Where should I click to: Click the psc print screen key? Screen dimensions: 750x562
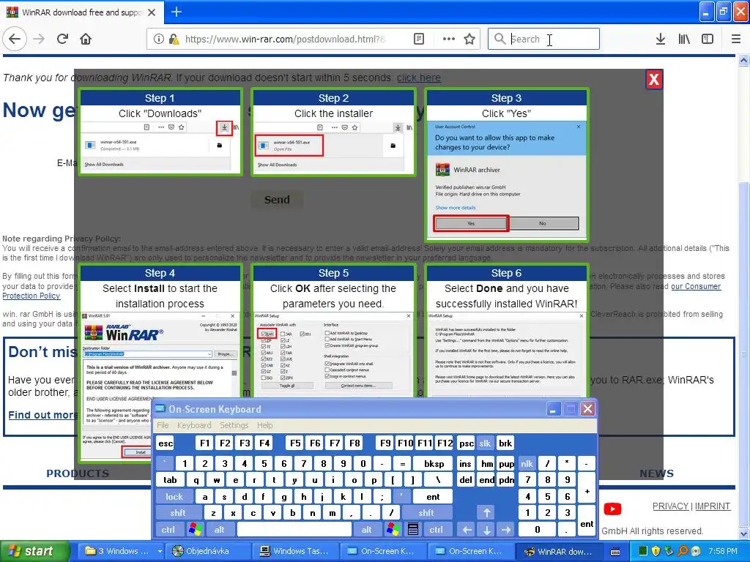pos(466,443)
